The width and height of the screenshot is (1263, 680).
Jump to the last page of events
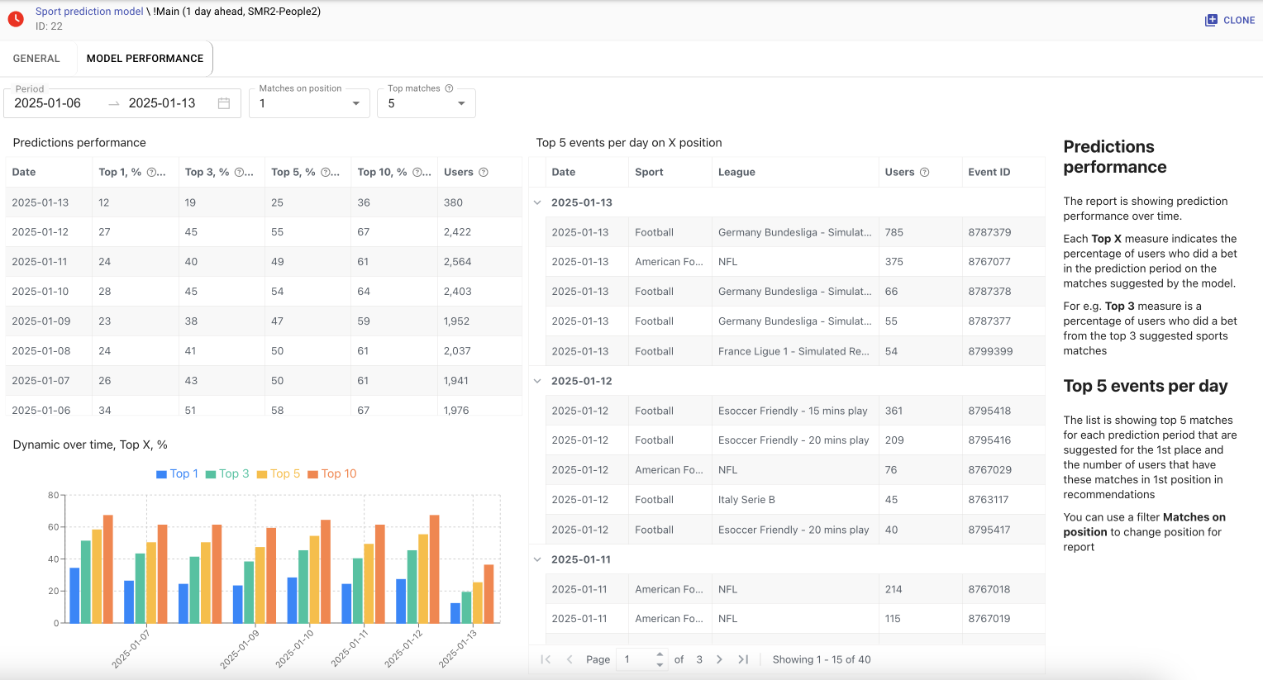tap(743, 659)
